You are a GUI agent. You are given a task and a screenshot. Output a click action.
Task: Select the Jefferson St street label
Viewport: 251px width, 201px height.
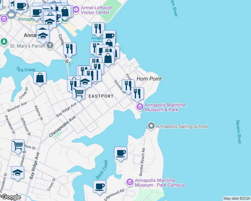(26, 127)
